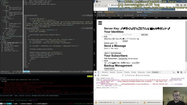Viewport: 187px width, 105px height.
Task: Toggle the Screen emulation checkbox
Action: click(99, 15)
